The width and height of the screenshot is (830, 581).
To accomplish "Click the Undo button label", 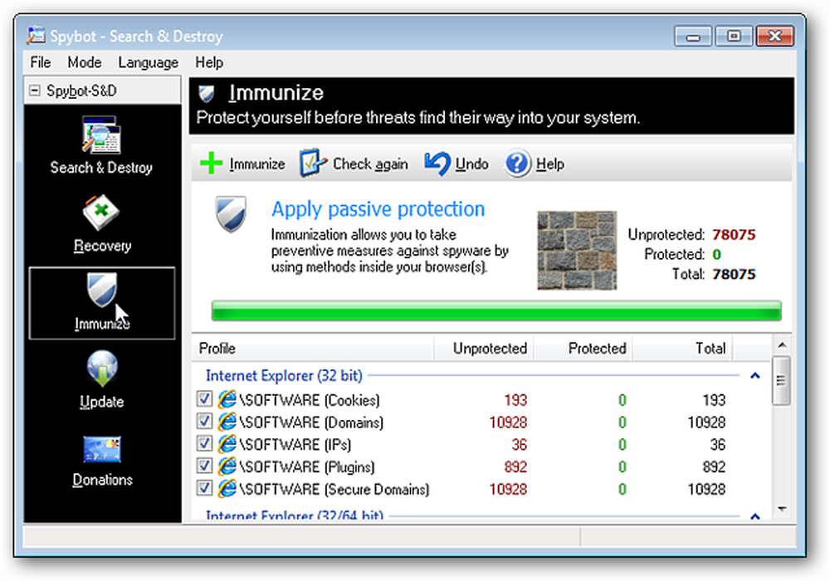I will 472,164.
